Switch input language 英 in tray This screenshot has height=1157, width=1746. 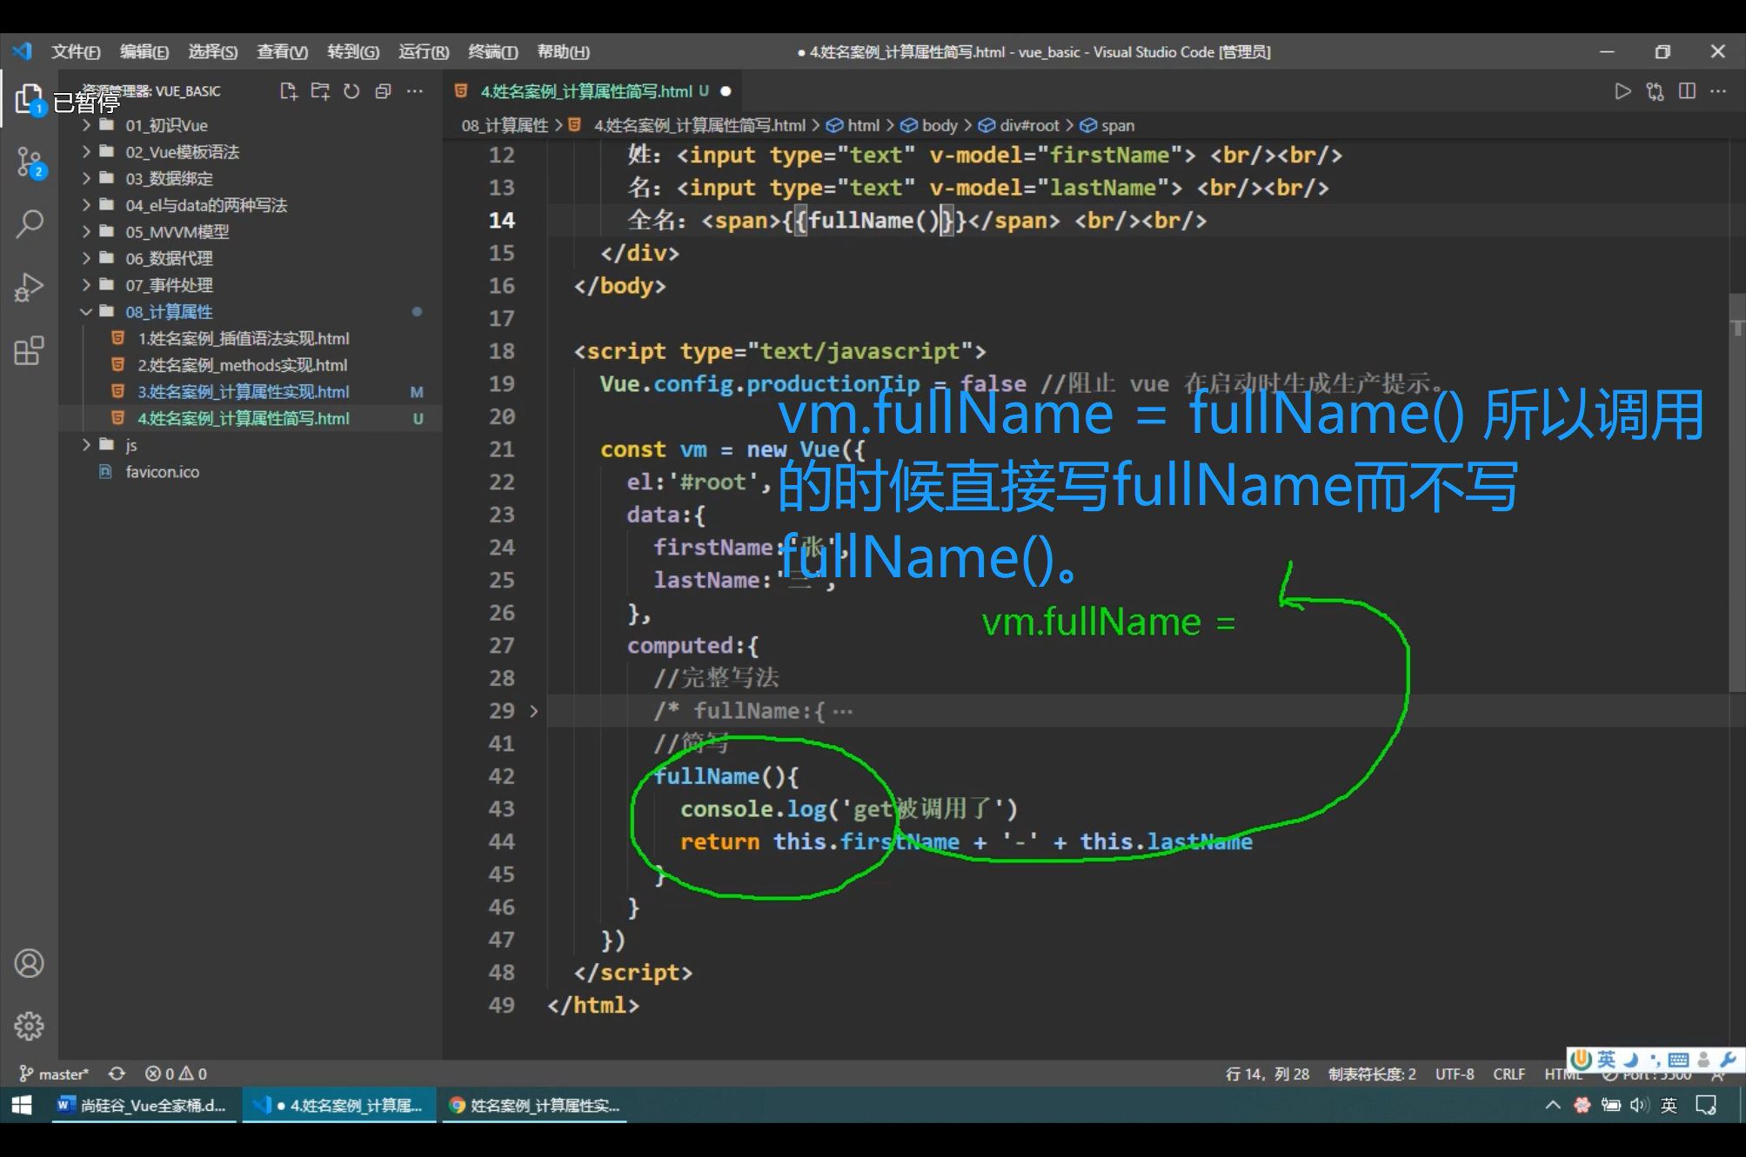tap(1669, 1105)
